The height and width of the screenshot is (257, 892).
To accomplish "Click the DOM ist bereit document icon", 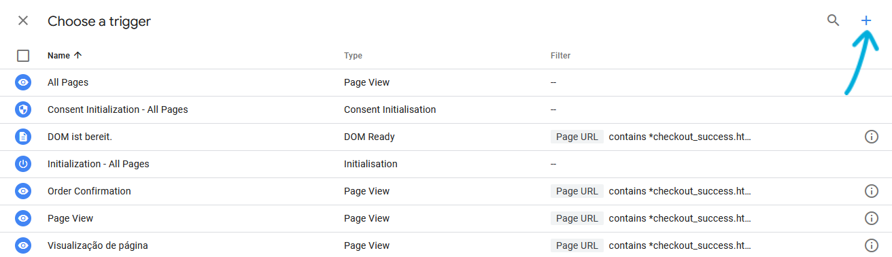I will (23, 137).
